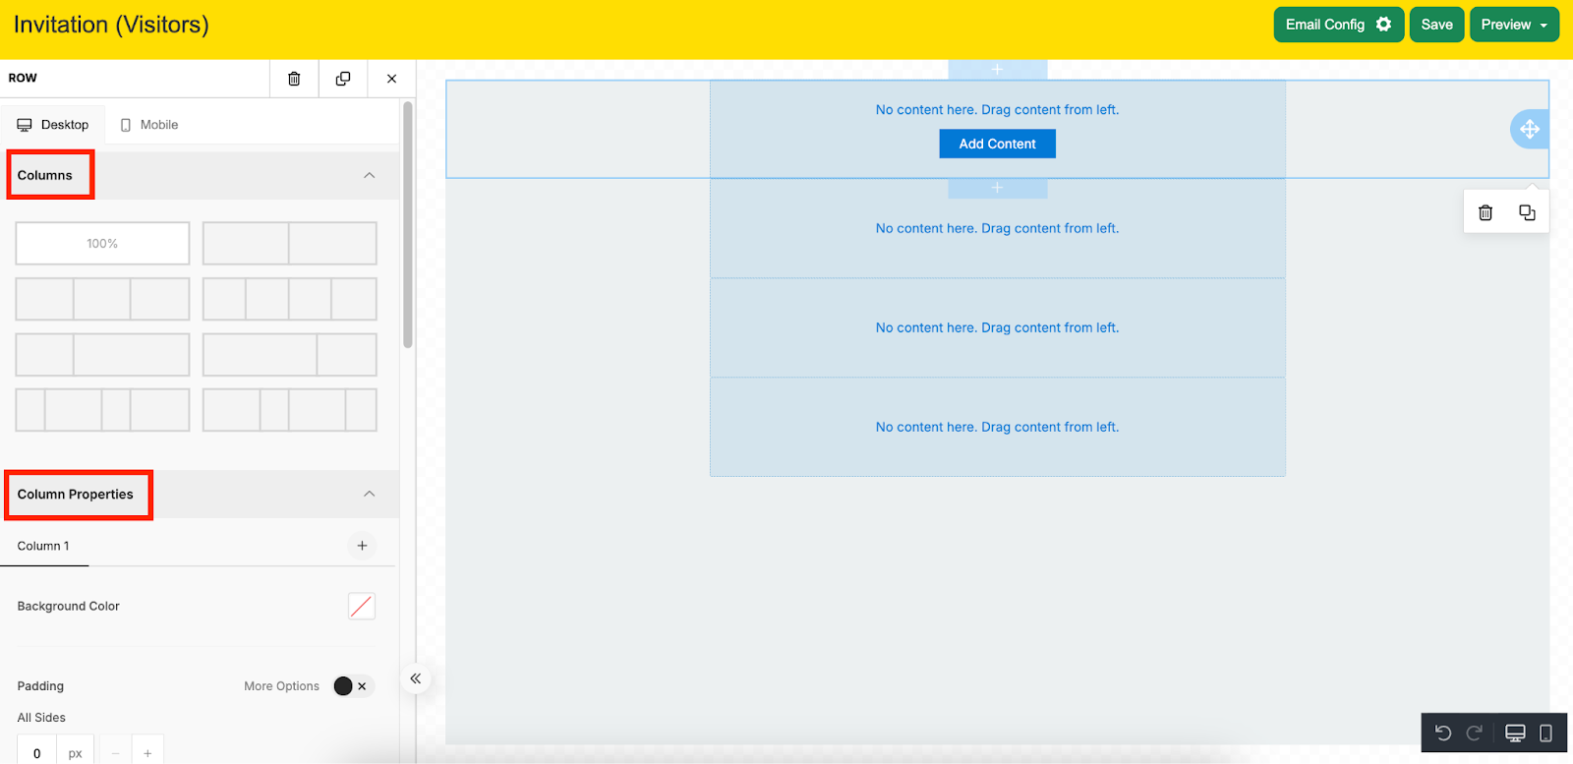The image size is (1573, 764).
Task: Save the invitation template
Action: (x=1436, y=25)
